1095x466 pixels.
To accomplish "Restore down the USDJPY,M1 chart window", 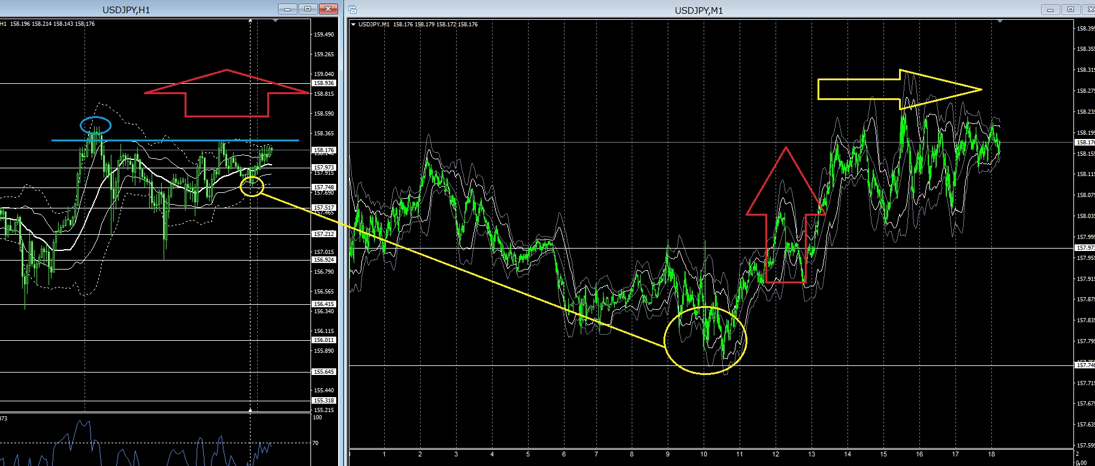I will coord(1070,10).
